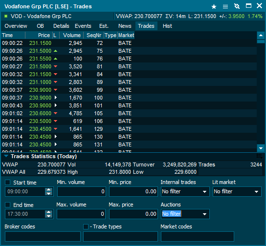Click the down tick arrow in SeqNr 129 row
Screen dimensions: 266x246
(55, 129)
